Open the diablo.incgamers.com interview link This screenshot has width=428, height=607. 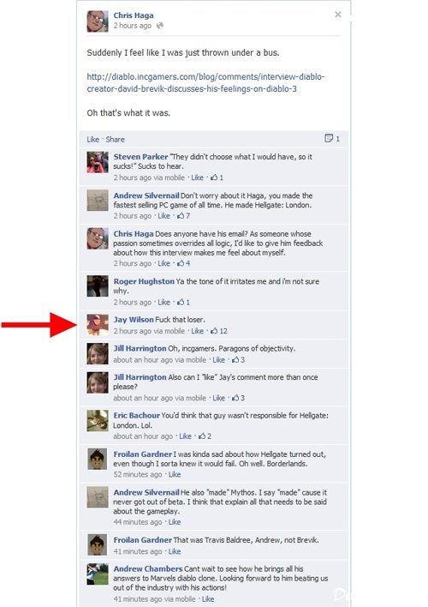click(x=205, y=82)
